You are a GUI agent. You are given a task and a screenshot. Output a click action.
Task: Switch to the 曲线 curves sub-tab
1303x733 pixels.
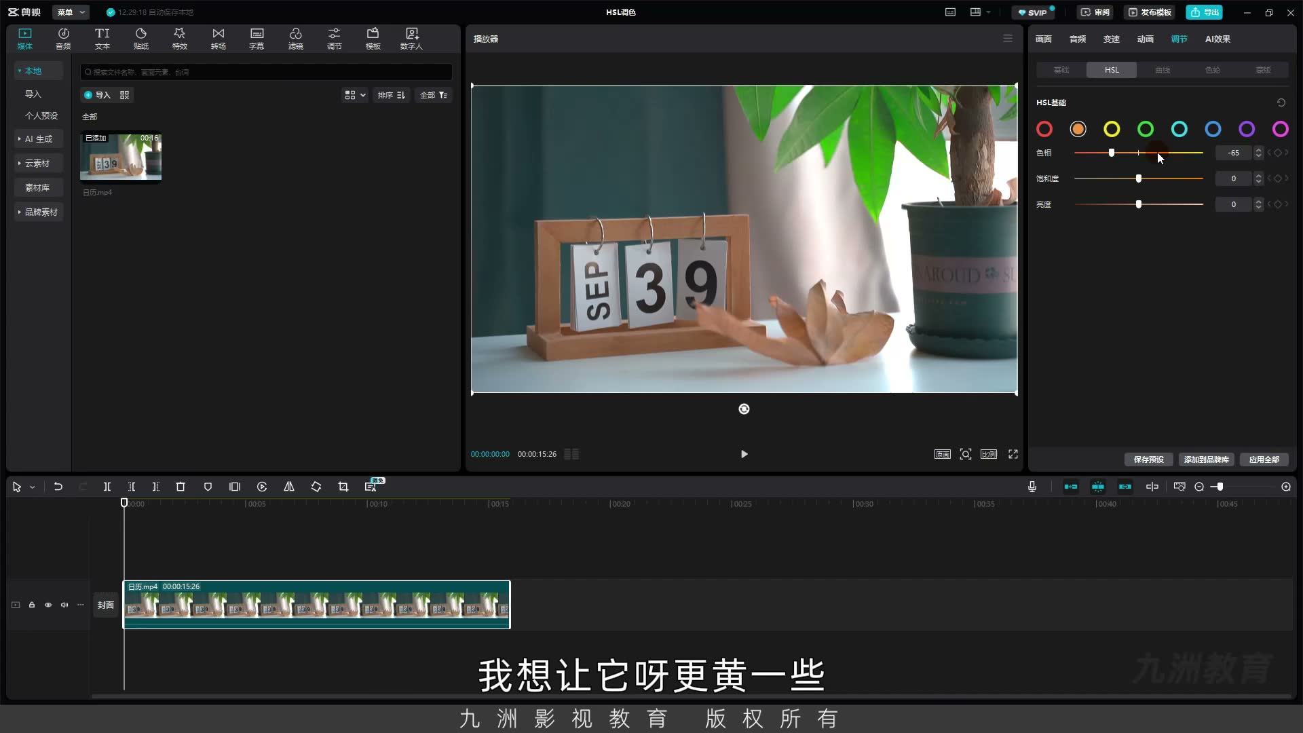(x=1163, y=70)
